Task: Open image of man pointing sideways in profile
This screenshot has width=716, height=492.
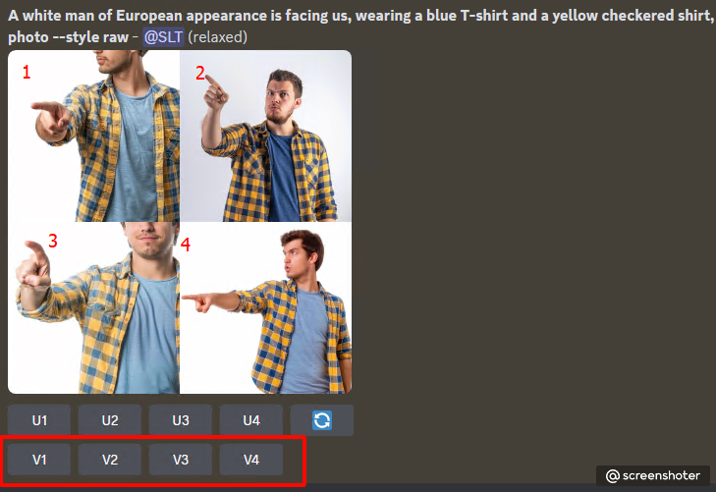Action: 266,308
